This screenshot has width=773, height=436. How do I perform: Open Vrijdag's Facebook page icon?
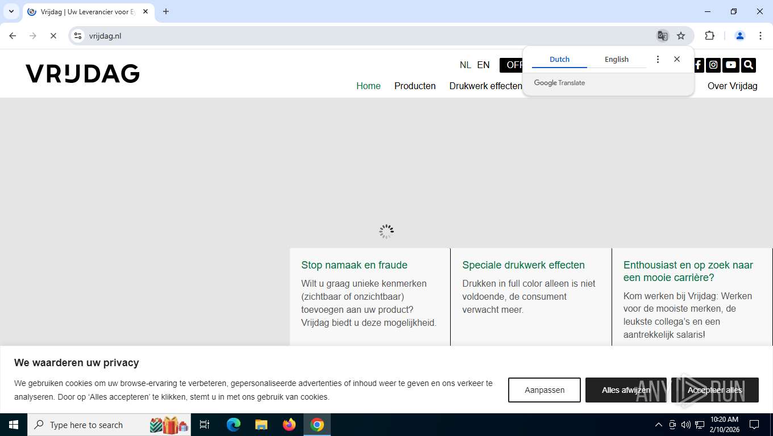[x=698, y=65]
